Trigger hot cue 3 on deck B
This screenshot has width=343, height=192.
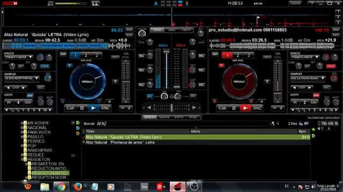249,55
